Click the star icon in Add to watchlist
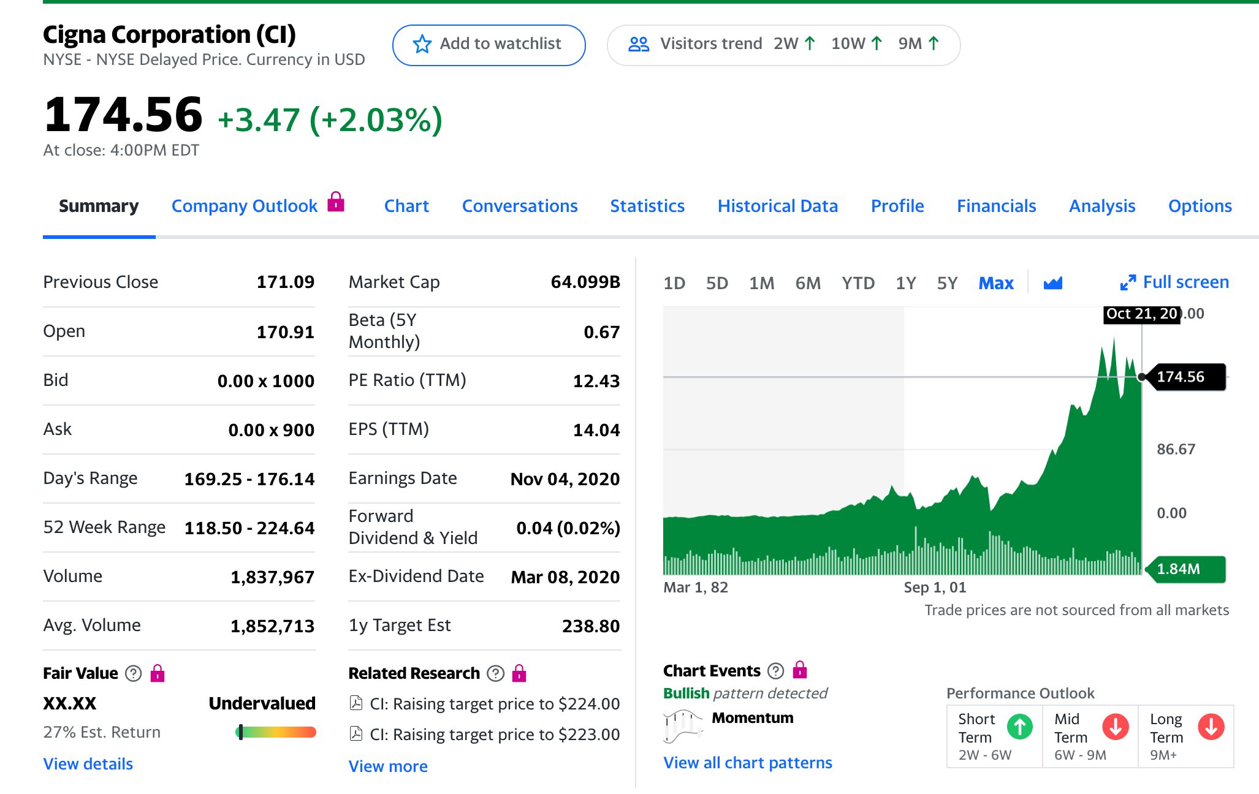The height and width of the screenshot is (794, 1259). pos(422,44)
